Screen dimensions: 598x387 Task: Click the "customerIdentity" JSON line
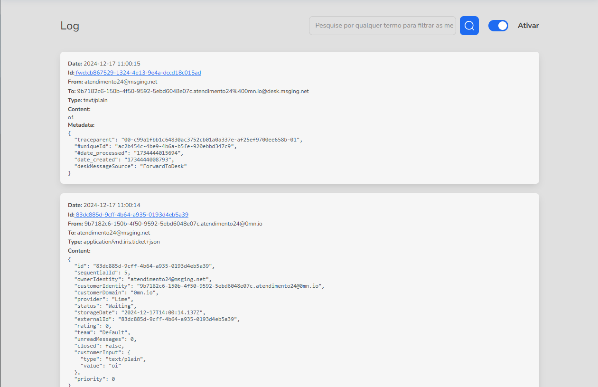coord(199,286)
